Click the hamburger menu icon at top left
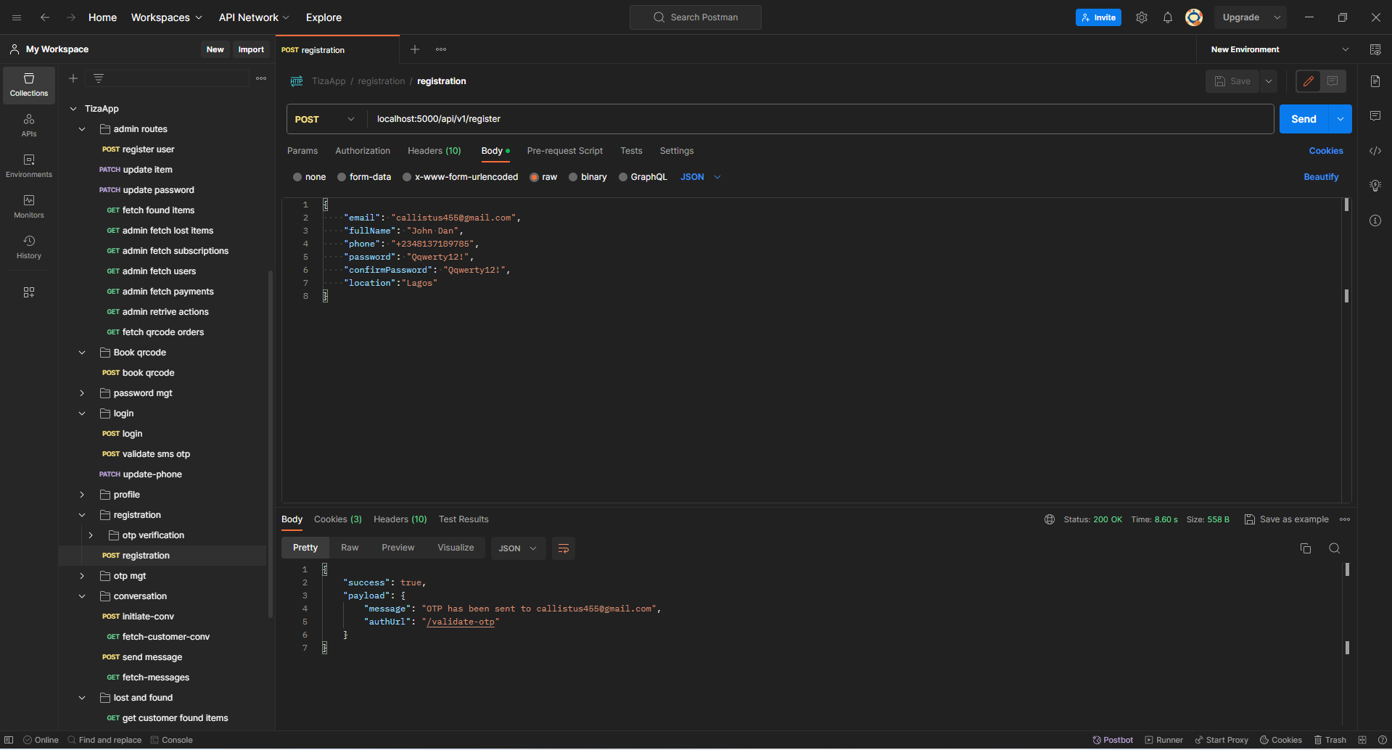Viewport: 1392px width, 750px height. [x=17, y=17]
